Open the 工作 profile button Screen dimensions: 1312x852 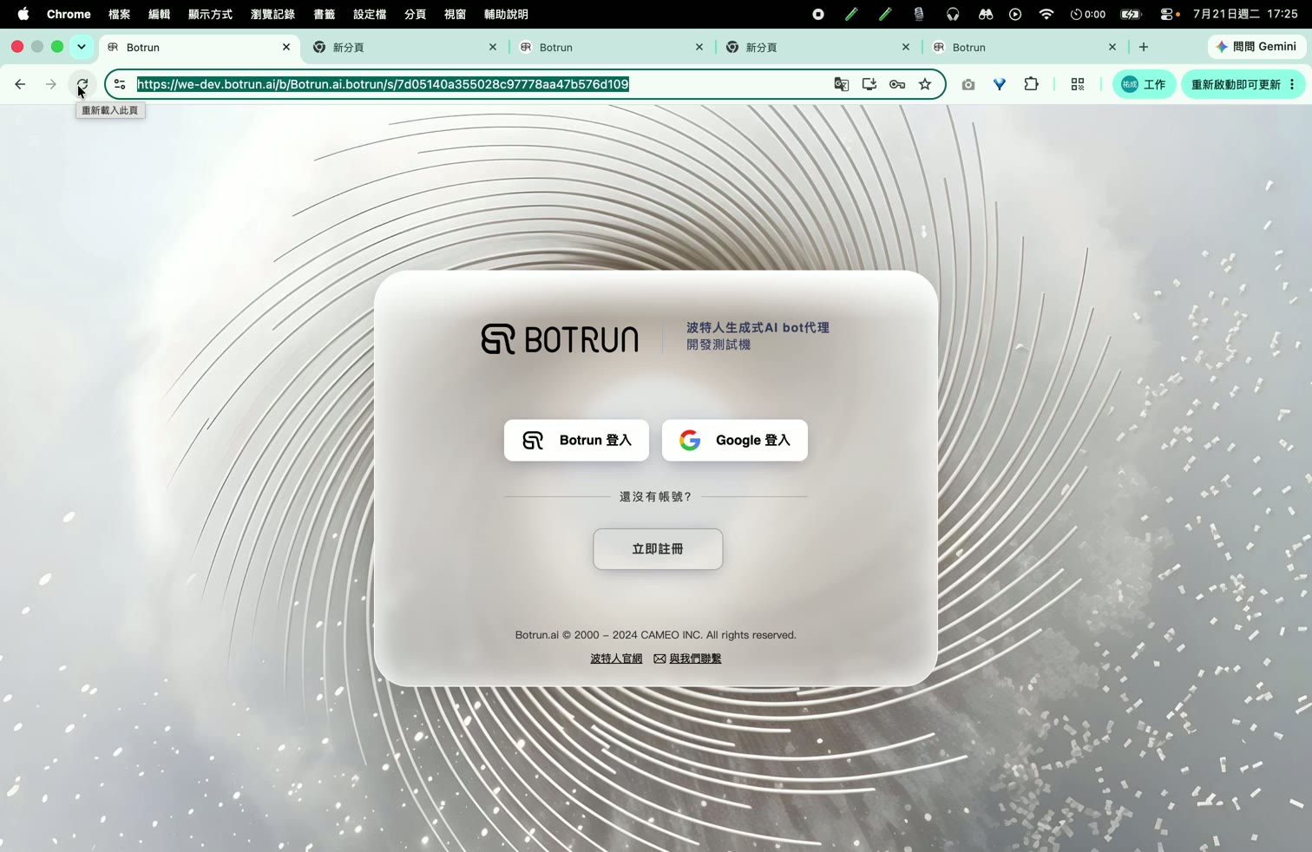(x=1144, y=84)
